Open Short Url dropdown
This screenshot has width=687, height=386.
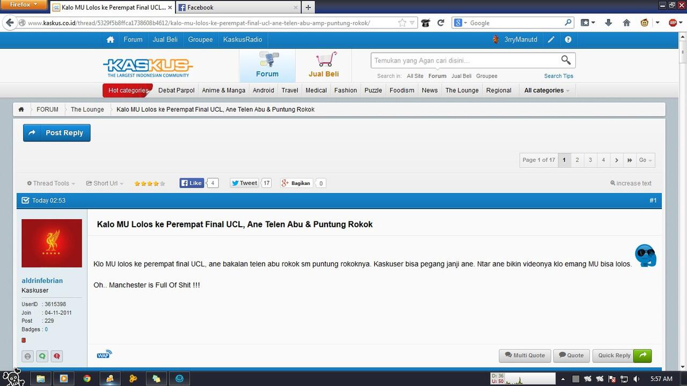(105, 183)
